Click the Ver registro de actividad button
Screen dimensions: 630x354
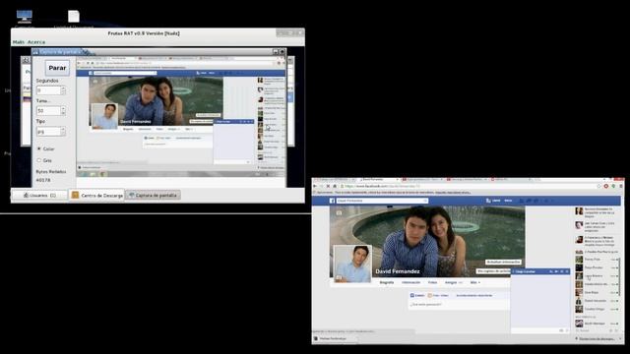click(x=493, y=271)
